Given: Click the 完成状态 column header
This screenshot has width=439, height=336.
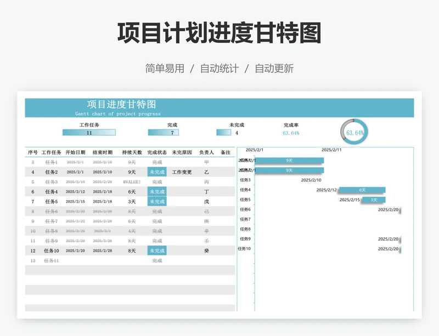Looking at the screenshot, I should [x=157, y=152].
